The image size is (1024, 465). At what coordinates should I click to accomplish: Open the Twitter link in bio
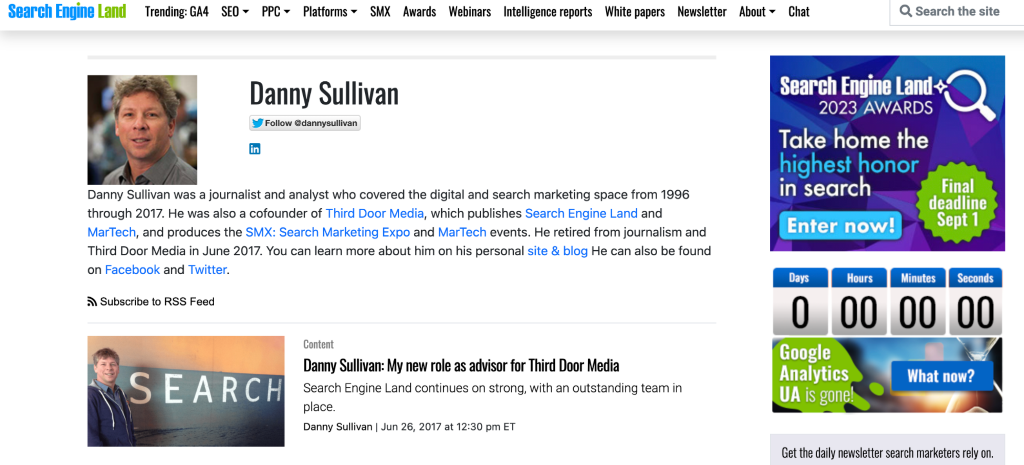pos(207,270)
